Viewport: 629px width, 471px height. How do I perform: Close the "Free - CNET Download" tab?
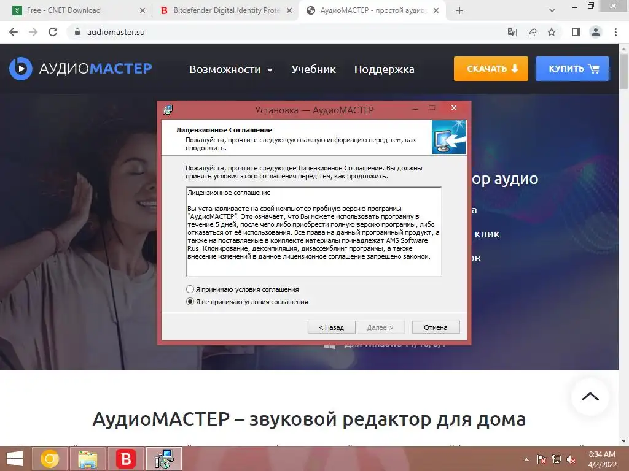[x=143, y=10]
